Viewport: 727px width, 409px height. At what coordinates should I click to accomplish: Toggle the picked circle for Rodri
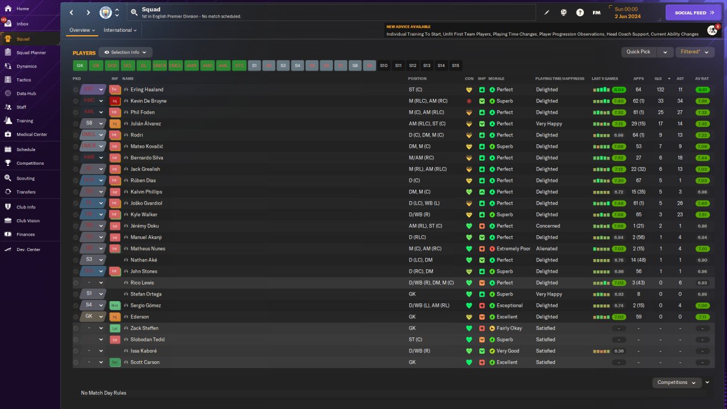(76, 135)
